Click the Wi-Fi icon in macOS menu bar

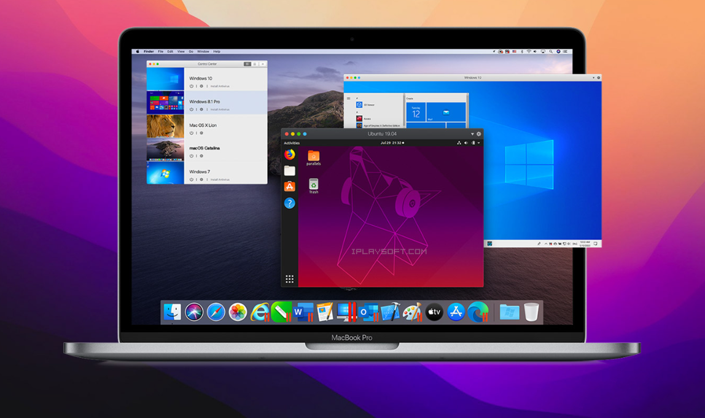(x=529, y=52)
